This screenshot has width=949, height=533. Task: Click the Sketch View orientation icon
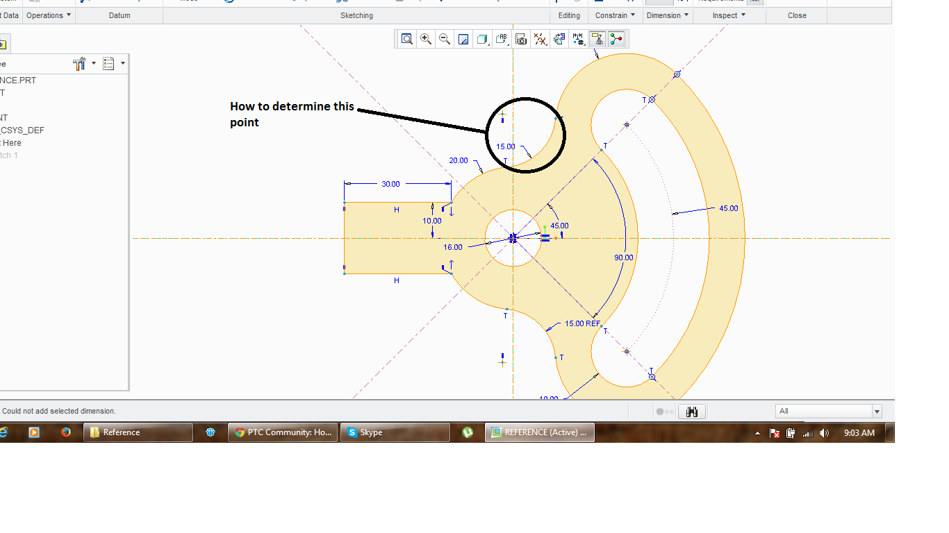pos(559,39)
